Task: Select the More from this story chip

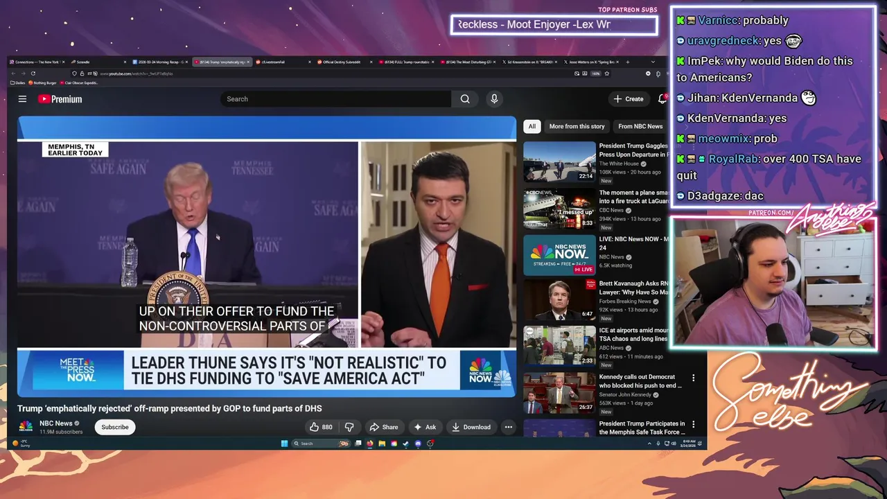Action: pos(577,126)
